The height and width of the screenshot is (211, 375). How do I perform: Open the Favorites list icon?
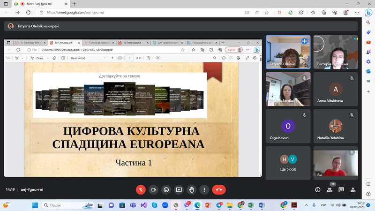pos(313,13)
